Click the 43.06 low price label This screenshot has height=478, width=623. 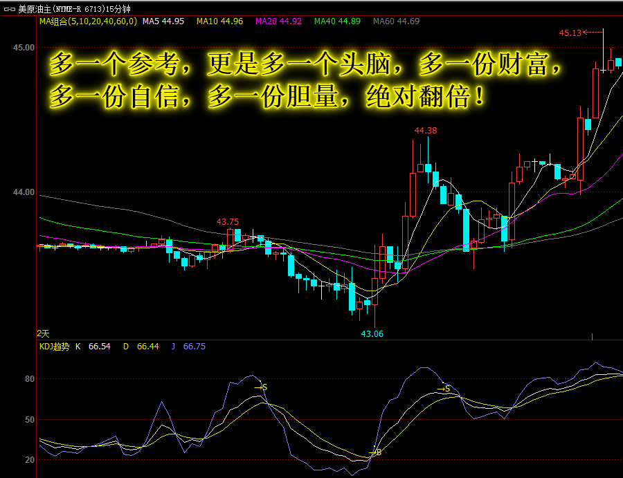coord(372,334)
